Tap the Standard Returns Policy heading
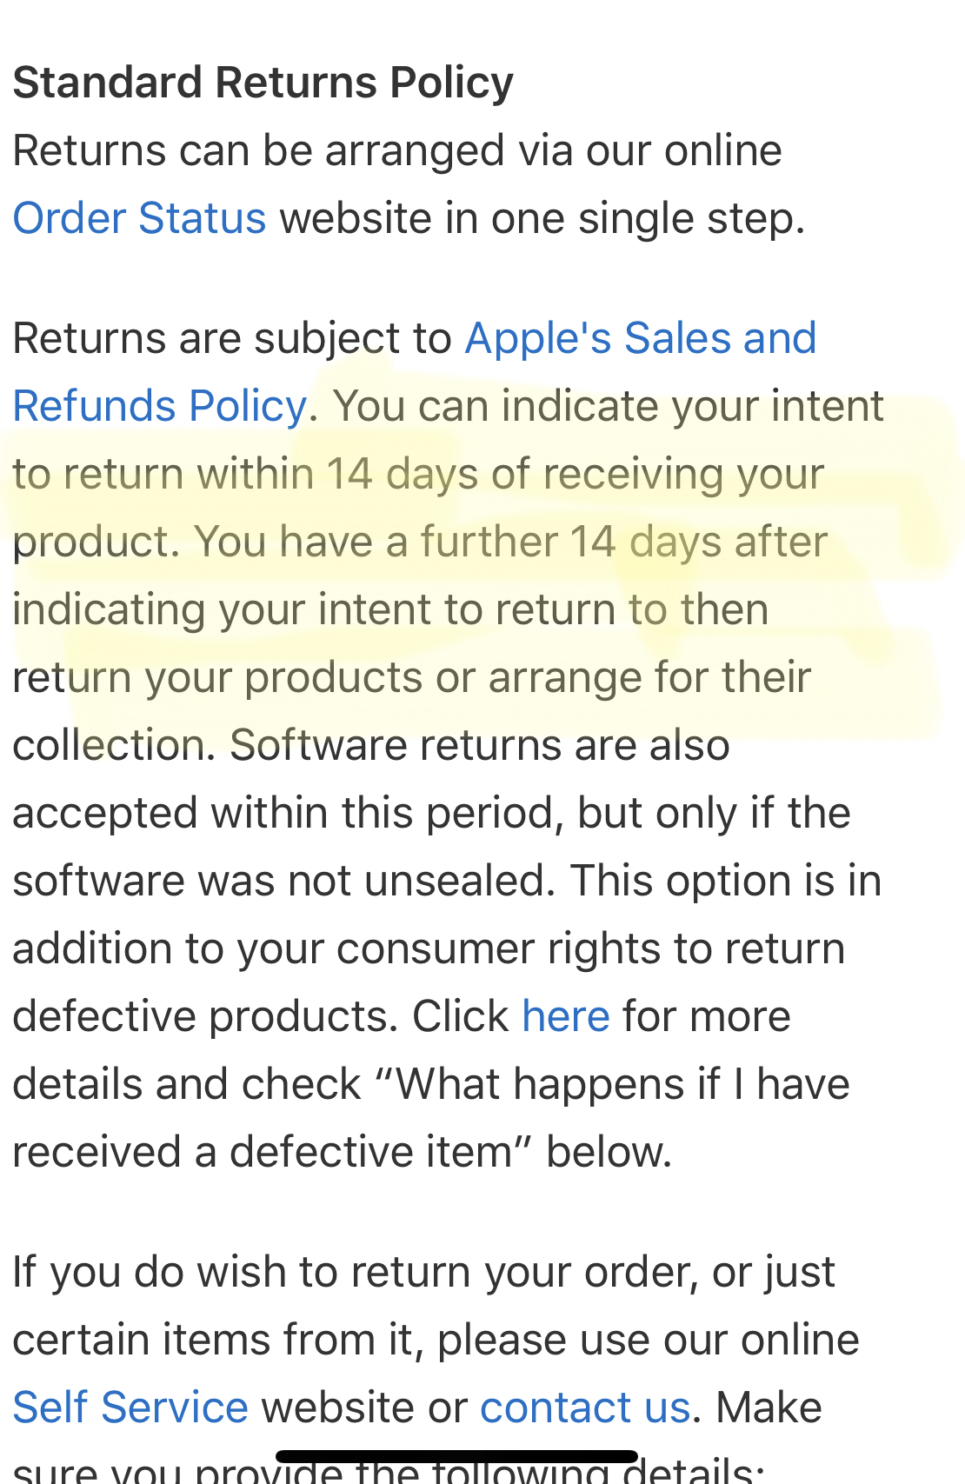965x1484 pixels. point(263,83)
